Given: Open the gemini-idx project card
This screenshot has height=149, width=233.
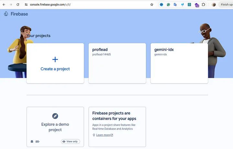Looking at the screenshot, I should pos(179,63).
